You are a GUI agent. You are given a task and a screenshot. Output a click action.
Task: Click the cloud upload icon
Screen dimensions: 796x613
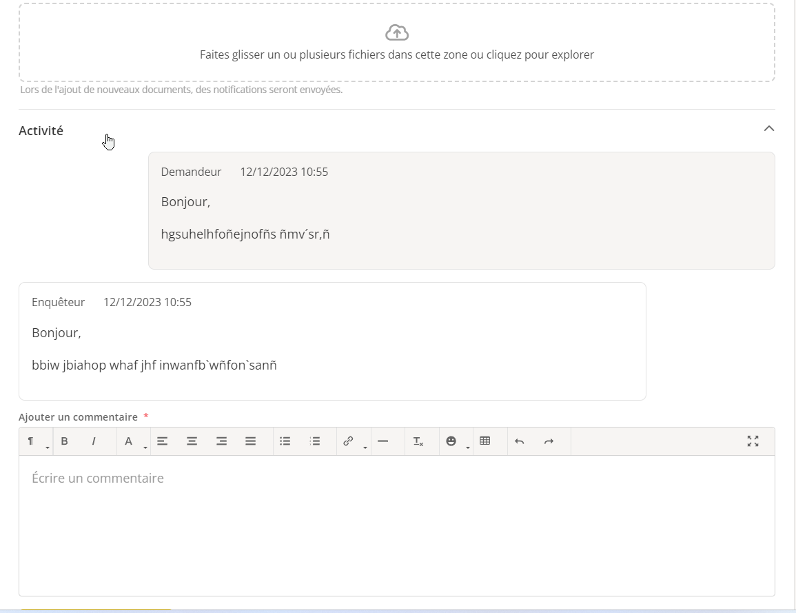(397, 32)
